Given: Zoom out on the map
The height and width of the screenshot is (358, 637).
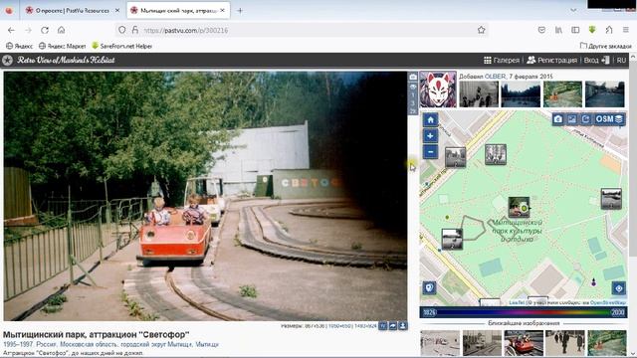Looking at the screenshot, I should click(x=430, y=152).
